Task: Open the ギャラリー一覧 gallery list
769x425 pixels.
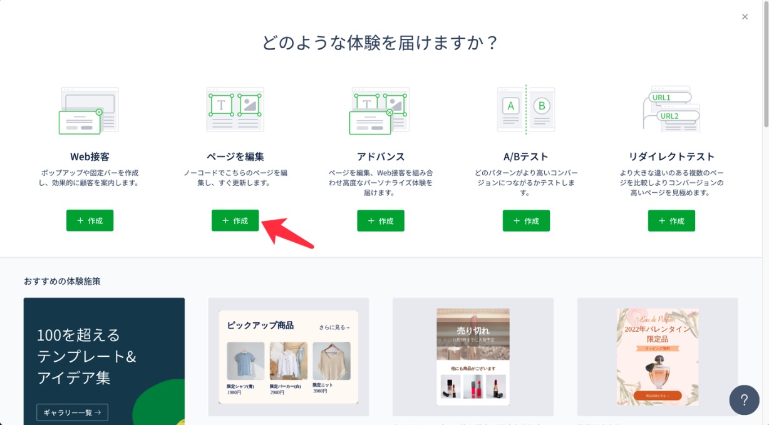Action: [72, 412]
